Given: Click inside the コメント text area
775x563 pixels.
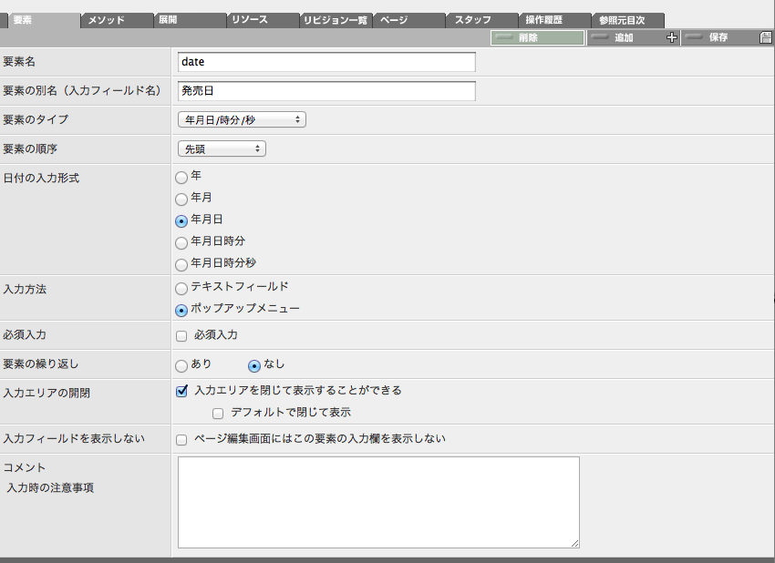Looking at the screenshot, I should point(378,502).
